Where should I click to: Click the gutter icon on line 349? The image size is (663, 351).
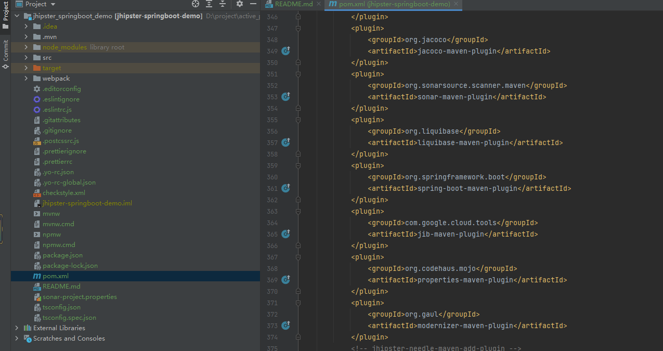[285, 51]
